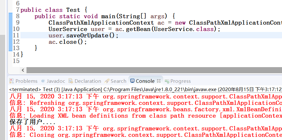Click 'ClassPathXmlApplicationContext ac' declaration on line 9

(x=106, y=23)
